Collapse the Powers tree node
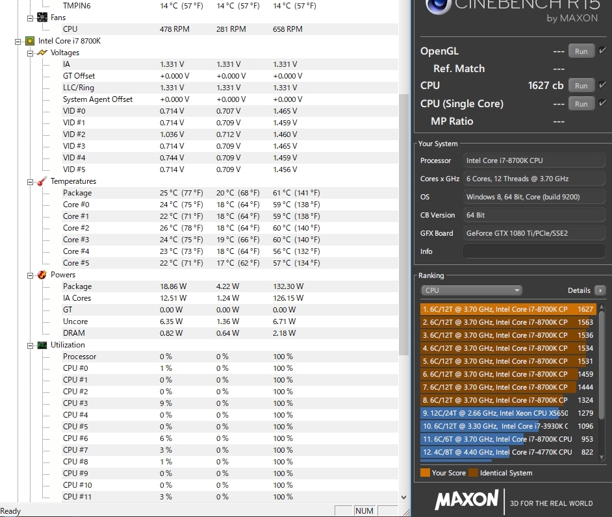The width and height of the screenshot is (612, 517). [30, 276]
